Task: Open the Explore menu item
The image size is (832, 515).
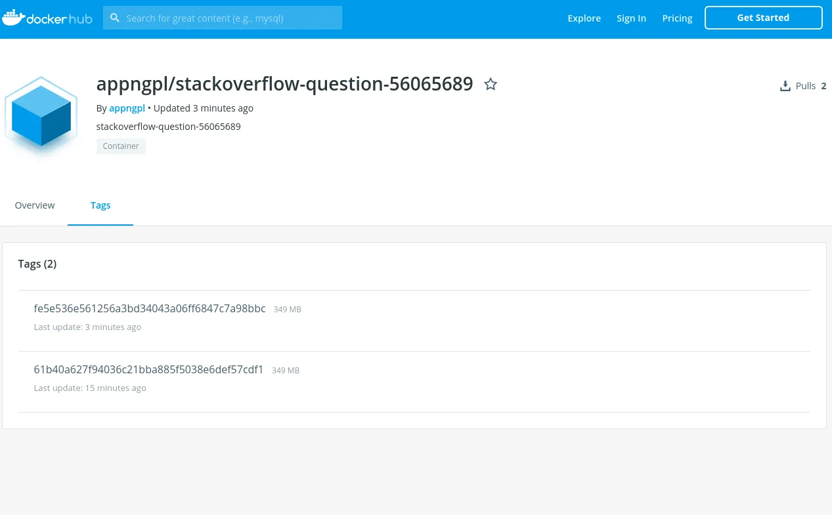Action: click(584, 18)
